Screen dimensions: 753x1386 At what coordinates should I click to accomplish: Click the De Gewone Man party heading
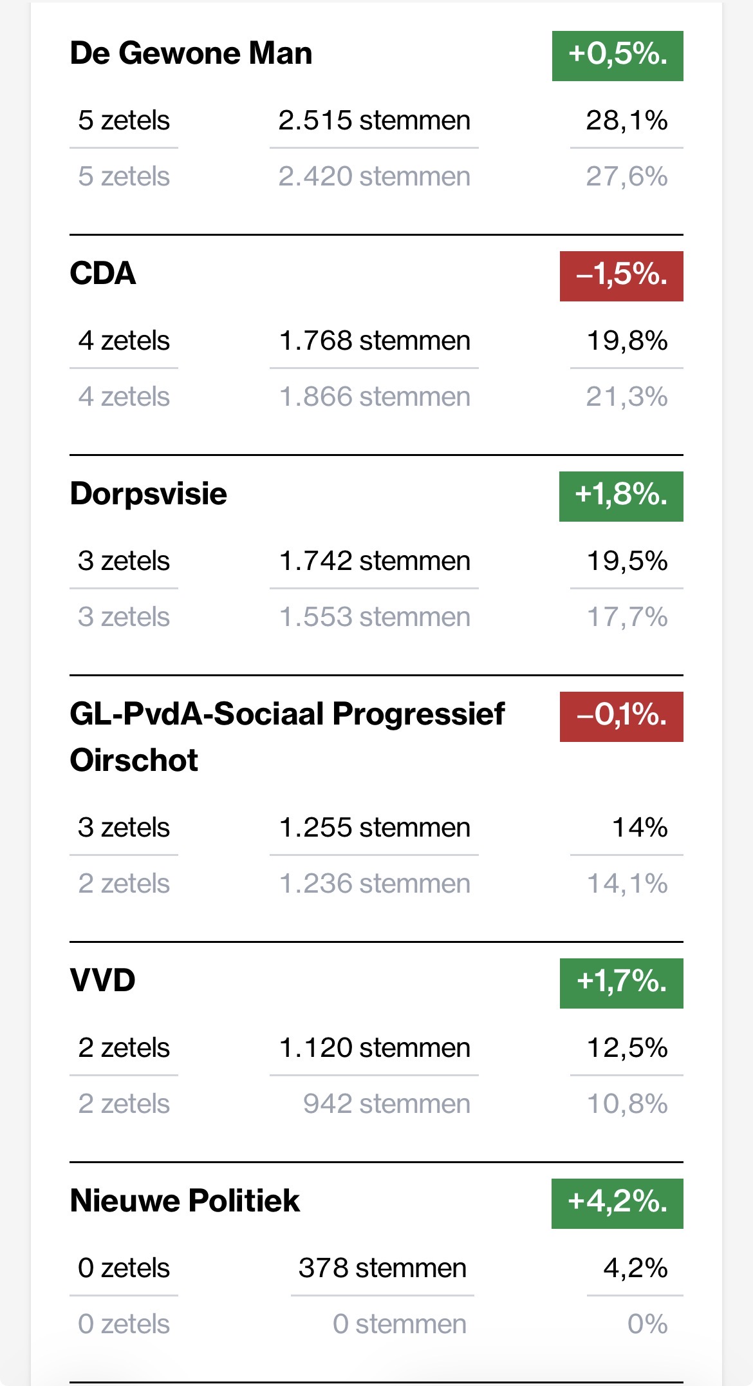pyautogui.click(x=191, y=53)
